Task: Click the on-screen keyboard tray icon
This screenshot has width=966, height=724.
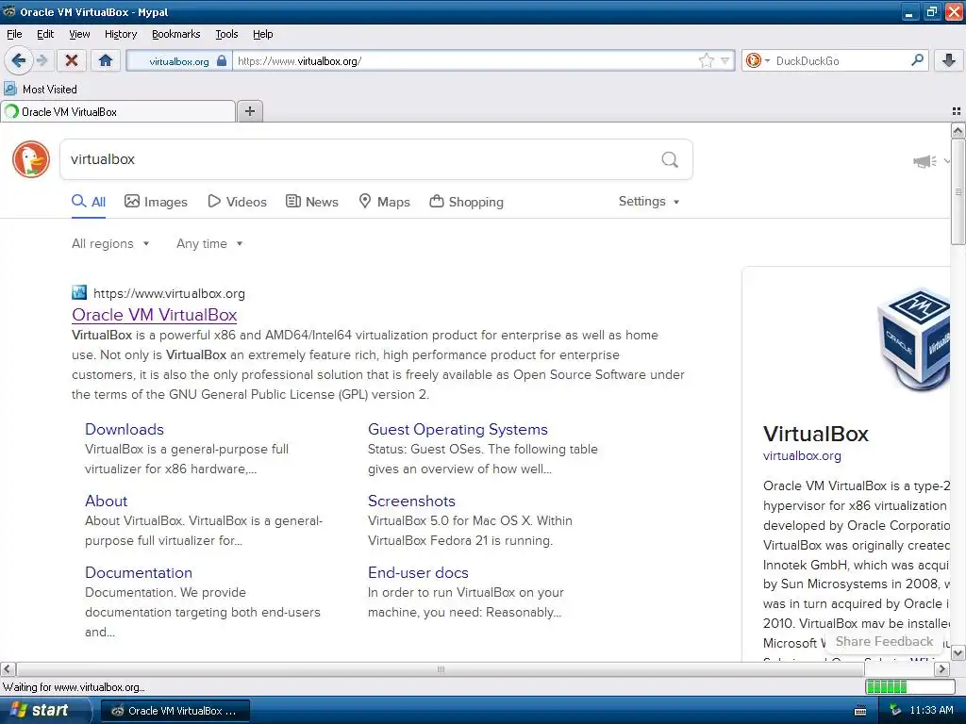Action: pos(860,711)
